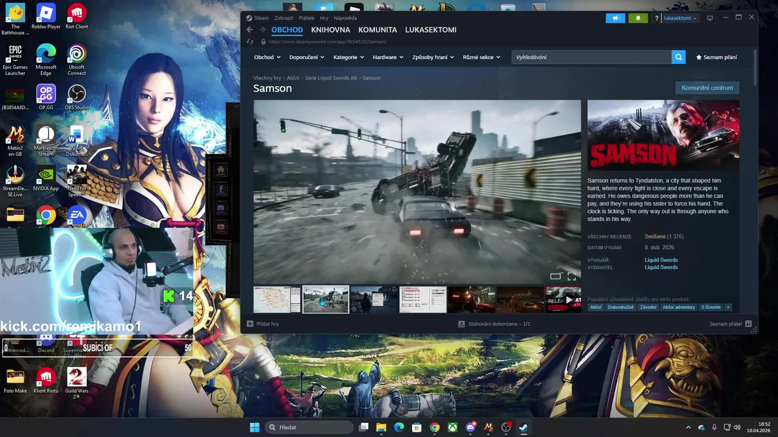Viewport: 778px width, 437px height.
Task: Open Guild Wars 2 desktop shortcut
Action: click(x=77, y=382)
